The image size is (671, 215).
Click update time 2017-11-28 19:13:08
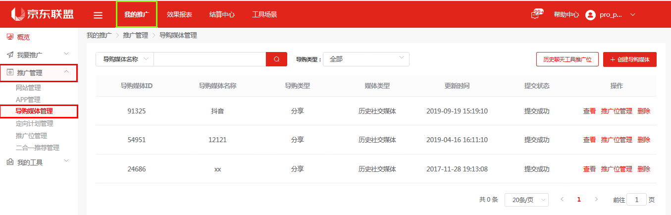[x=457, y=169]
